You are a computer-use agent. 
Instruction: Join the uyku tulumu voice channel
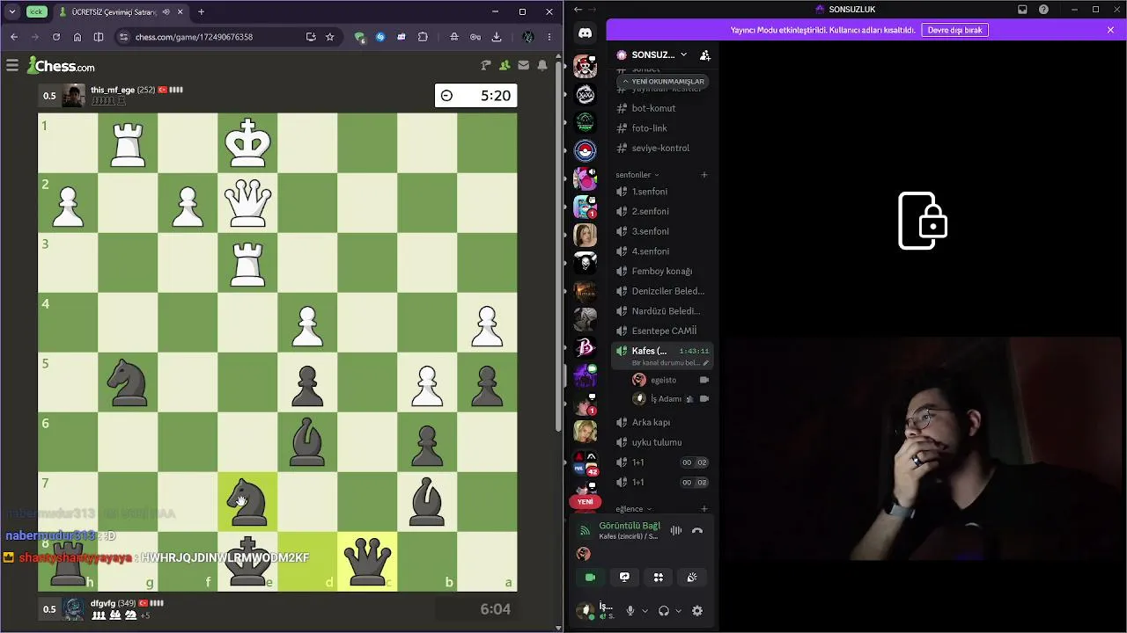pyautogui.click(x=662, y=442)
